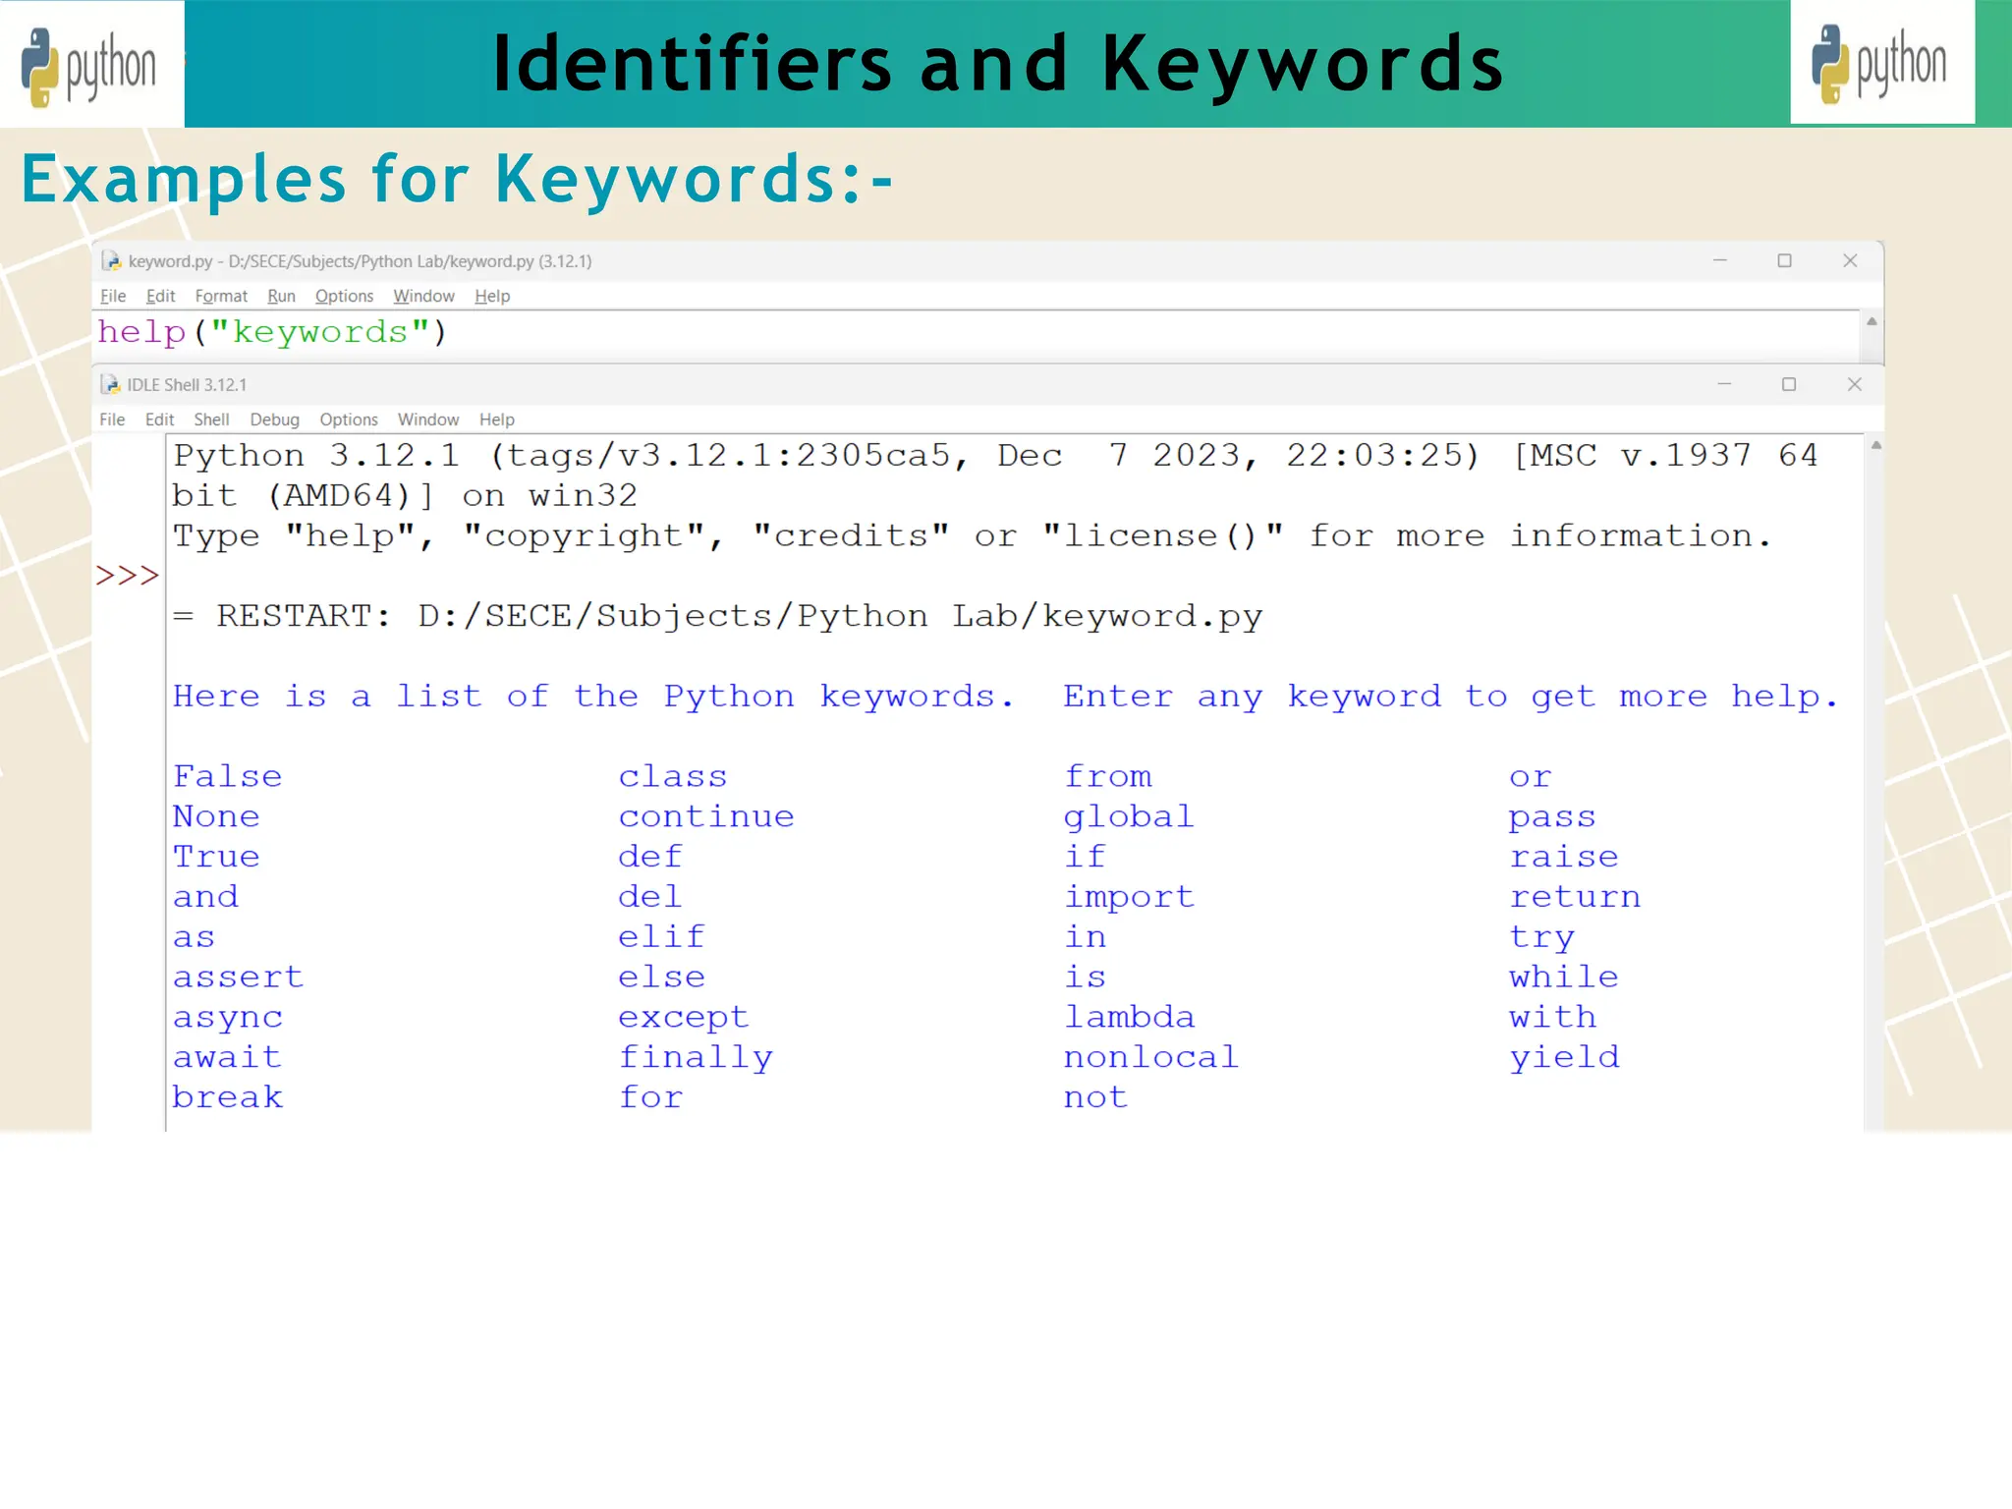
Task: Minimize the IDLE Shell window
Action: (x=1724, y=384)
